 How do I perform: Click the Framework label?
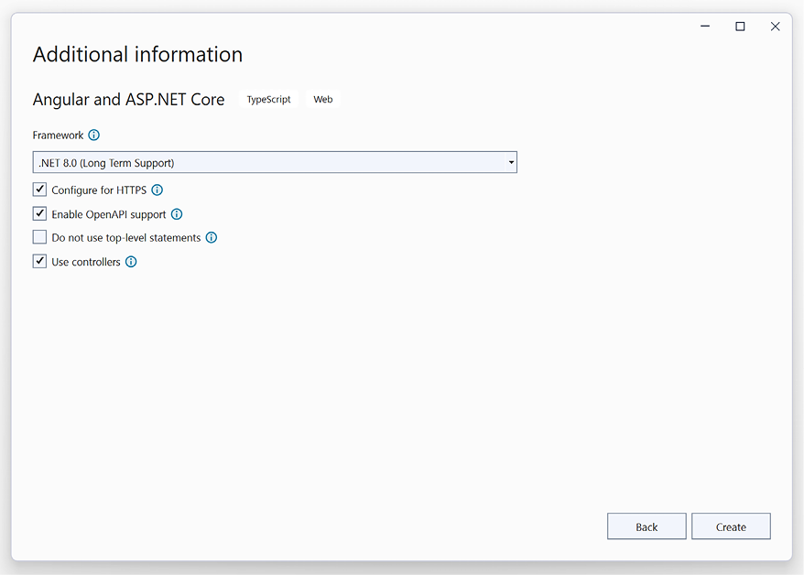pyautogui.click(x=58, y=136)
